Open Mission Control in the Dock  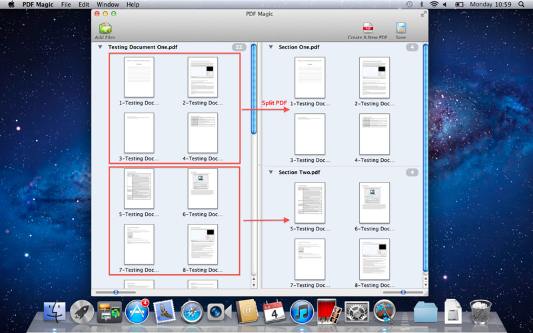click(109, 312)
